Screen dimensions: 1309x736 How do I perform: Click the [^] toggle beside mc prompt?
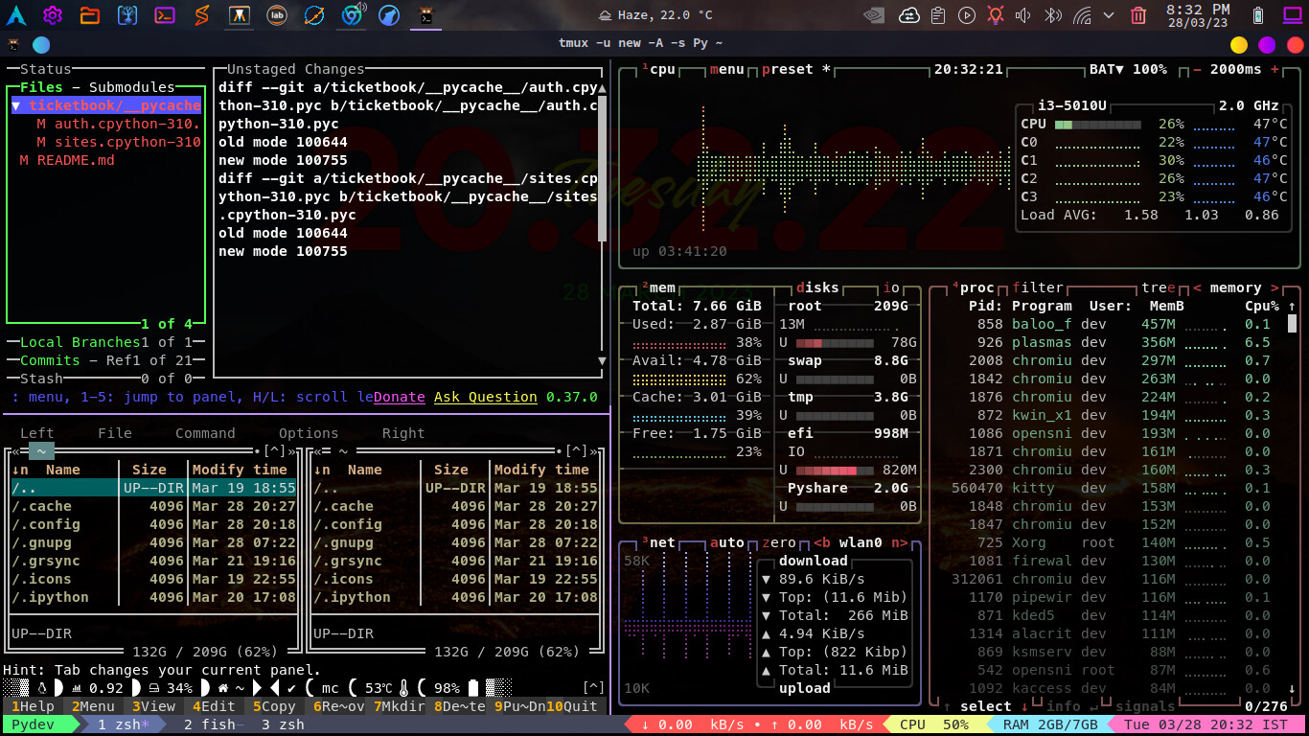593,688
